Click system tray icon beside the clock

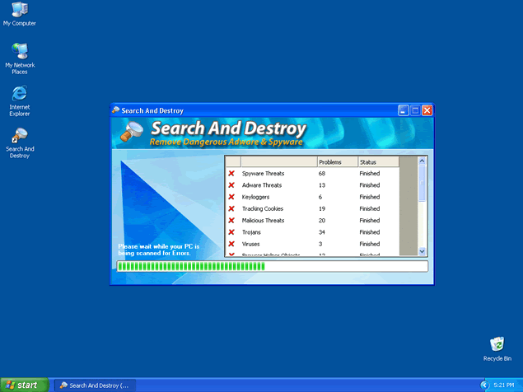pos(484,385)
